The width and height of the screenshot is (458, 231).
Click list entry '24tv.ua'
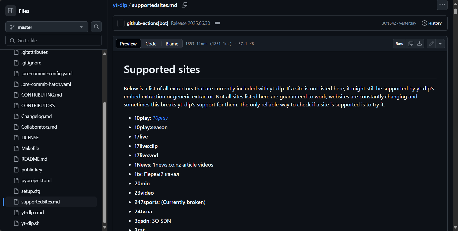coord(143,211)
